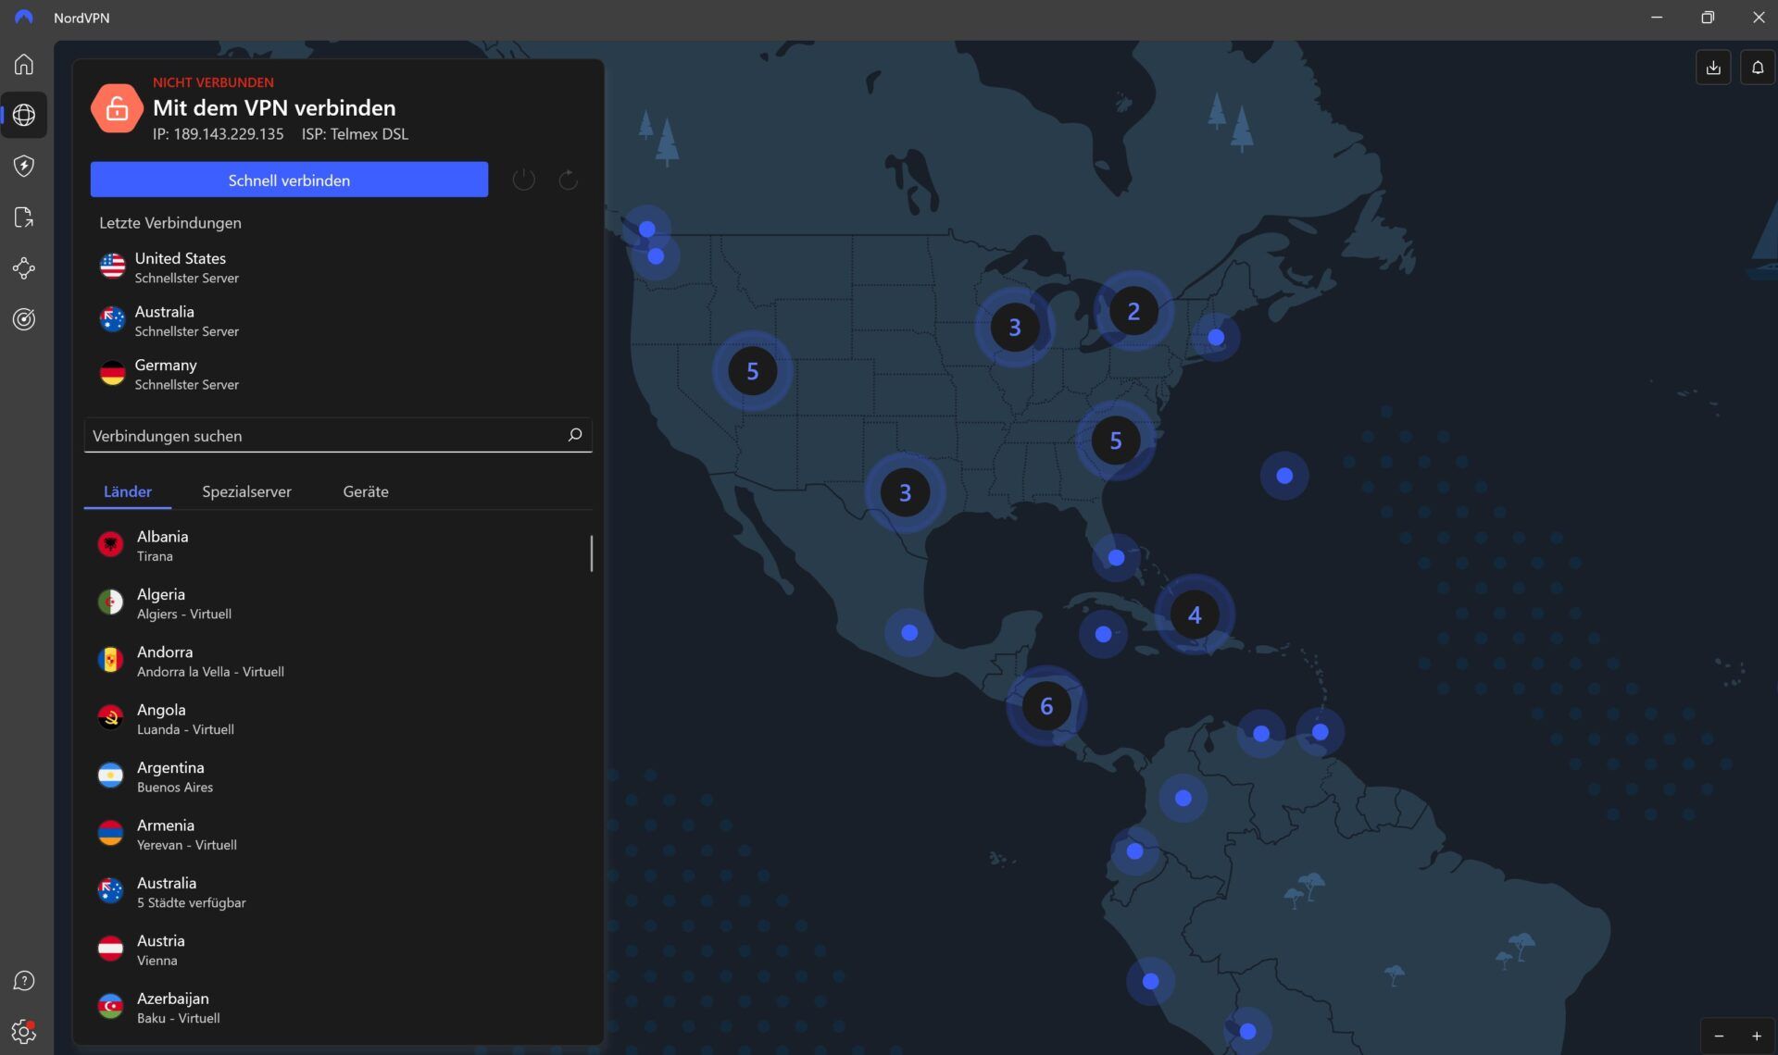Select Austria Vienna
Image resolution: width=1778 pixels, height=1055 pixels.
click(338, 949)
